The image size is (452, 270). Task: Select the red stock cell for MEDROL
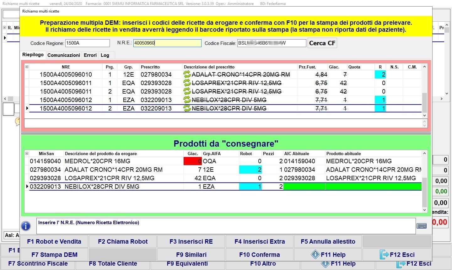pos(193,161)
